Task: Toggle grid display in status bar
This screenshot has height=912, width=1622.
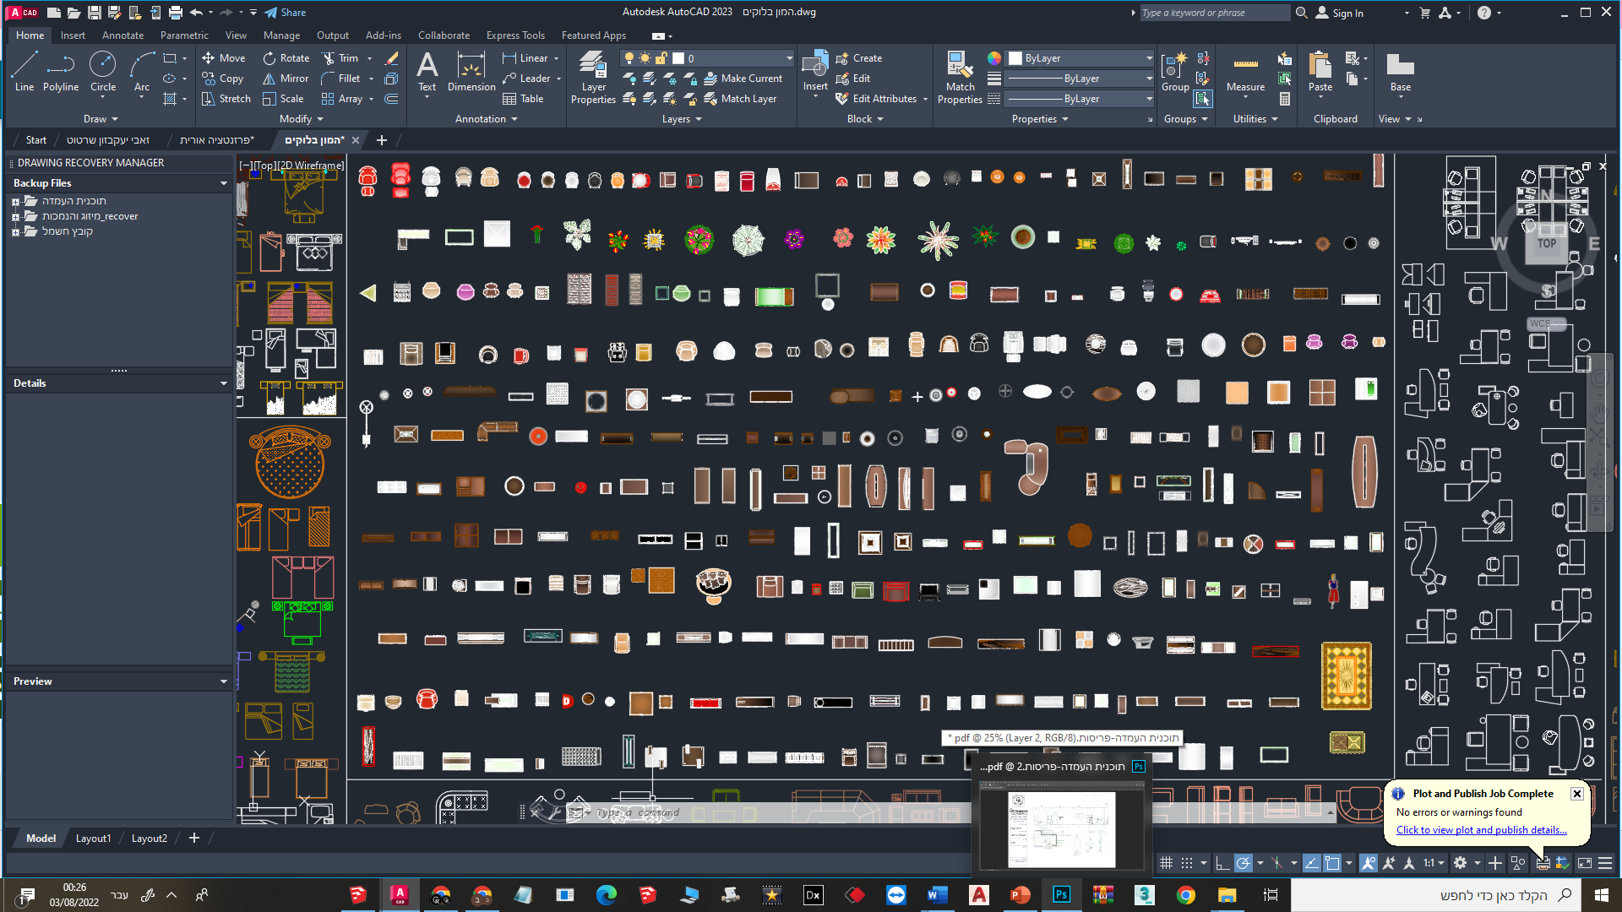Action: pyautogui.click(x=1167, y=863)
